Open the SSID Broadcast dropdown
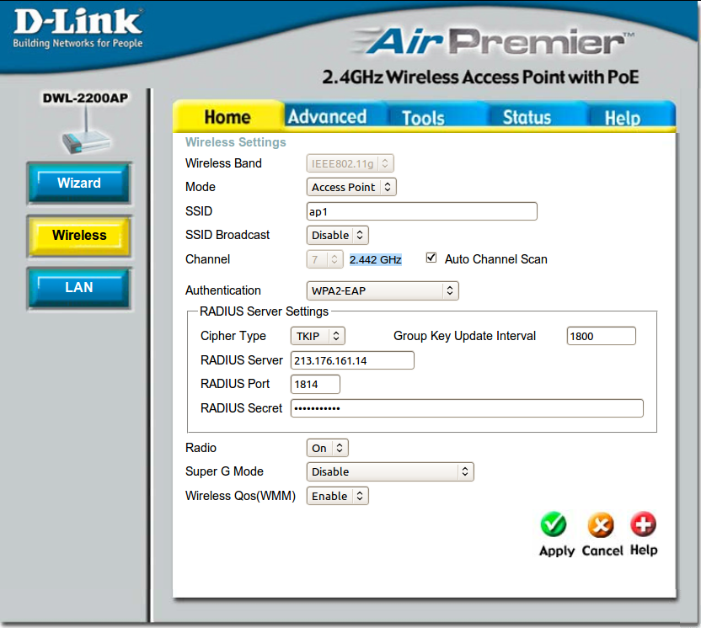The height and width of the screenshot is (628, 701). (x=337, y=235)
